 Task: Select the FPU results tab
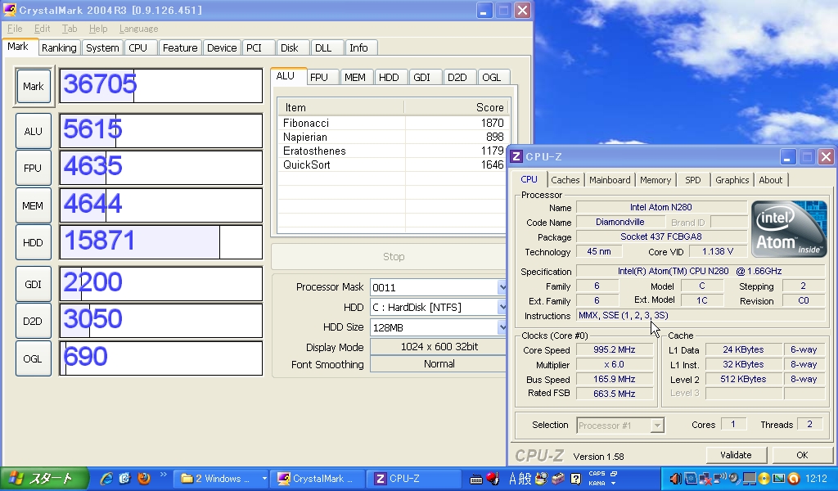[x=319, y=77]
